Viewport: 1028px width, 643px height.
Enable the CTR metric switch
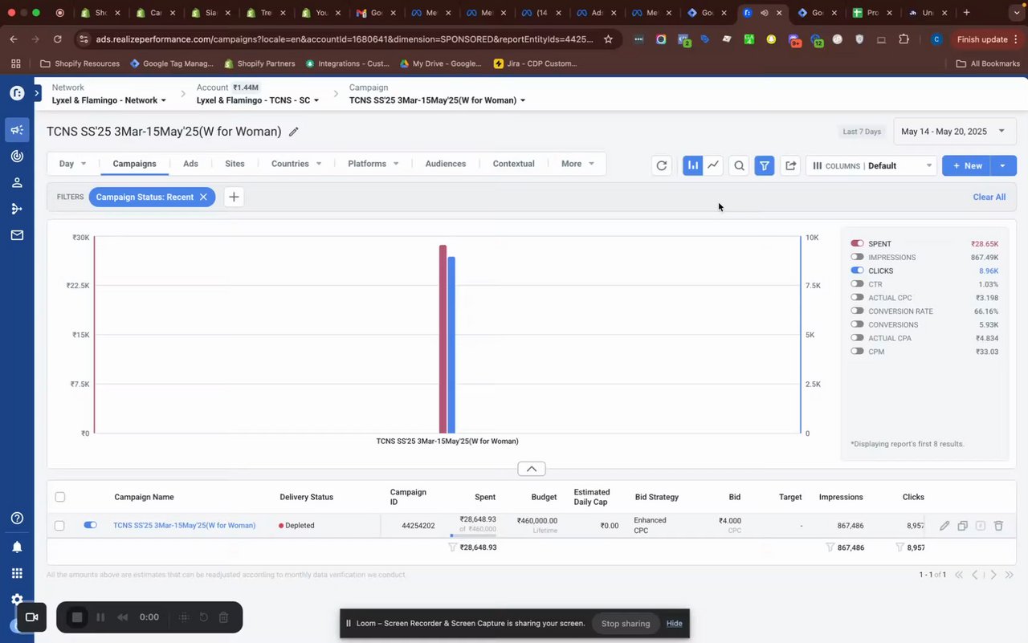(x=857, y=284)
